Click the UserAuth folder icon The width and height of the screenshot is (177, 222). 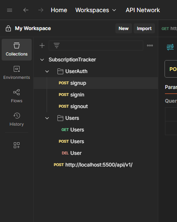(x=60, y=71)
